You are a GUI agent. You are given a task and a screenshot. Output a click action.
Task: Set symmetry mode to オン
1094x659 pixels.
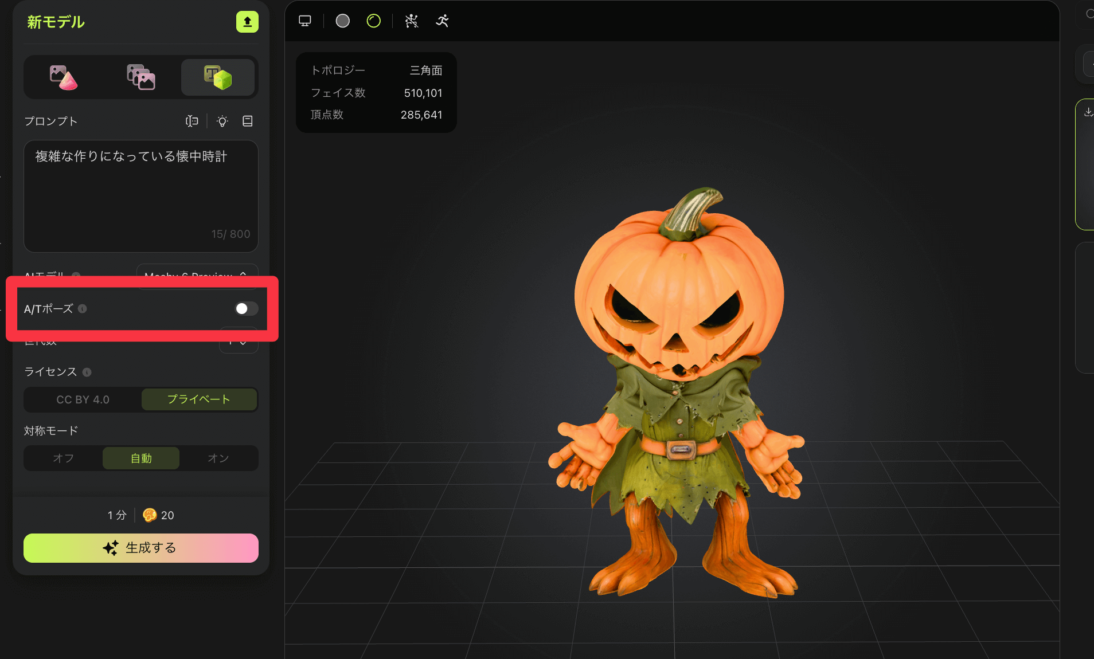pyautogui.click(x=218, y=458)
